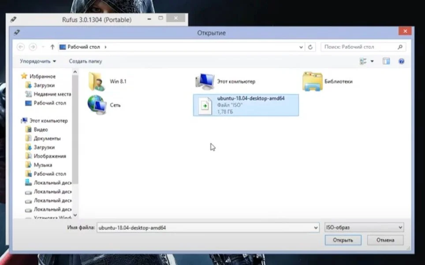Go back using the Back arrow button

tap(21, 47)
